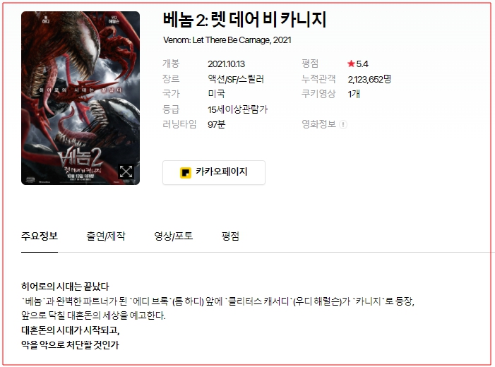Click the red rating star icon
The width and height of the screenshot is (495, 367).
coord(351,64)
